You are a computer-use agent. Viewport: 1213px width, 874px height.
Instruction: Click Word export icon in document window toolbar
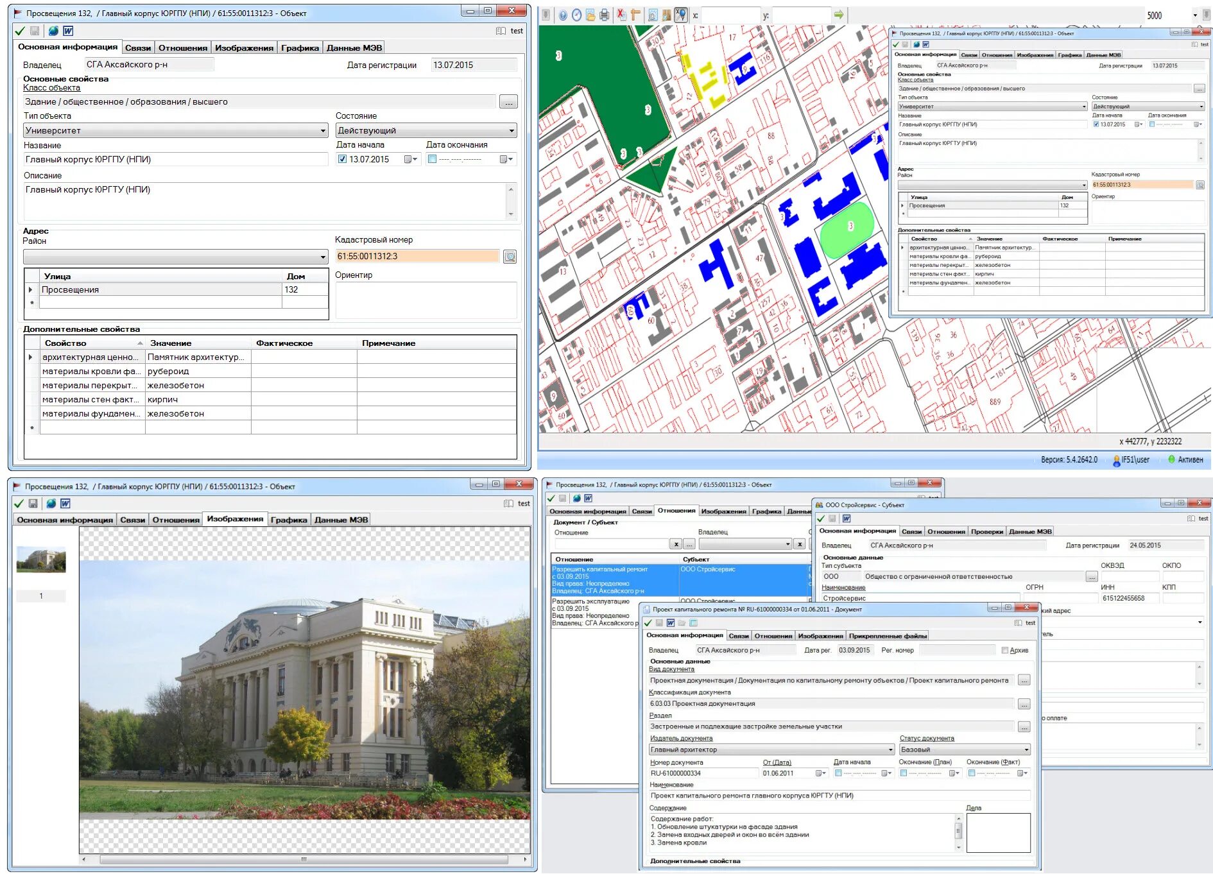click(670, 623)
